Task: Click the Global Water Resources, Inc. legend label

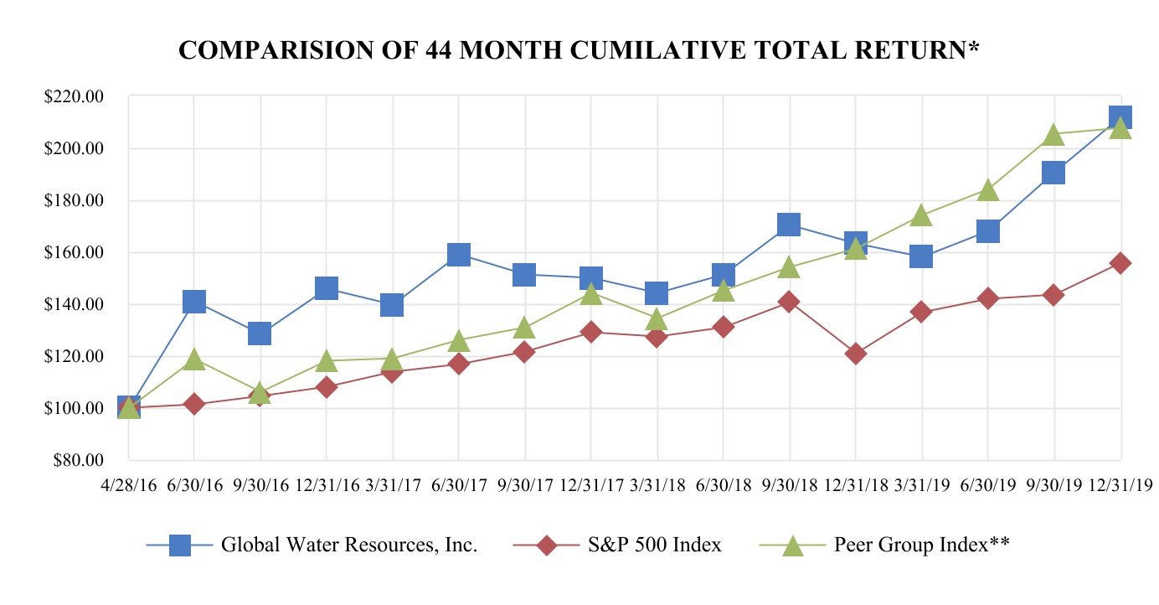Action: [x=349, y=546]
